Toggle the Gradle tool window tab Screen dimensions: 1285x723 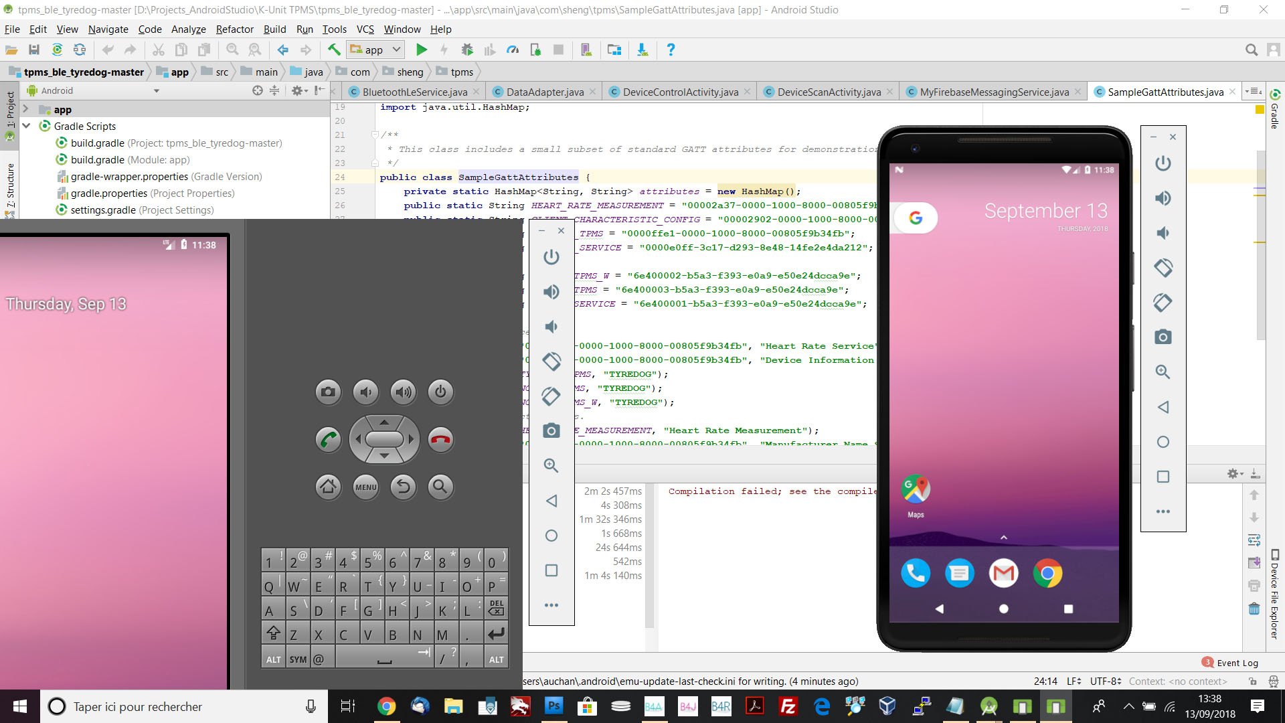pos(1274,110)
